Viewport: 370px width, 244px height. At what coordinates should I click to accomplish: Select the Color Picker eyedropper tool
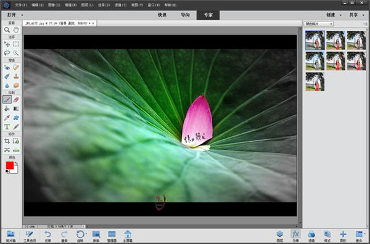tap(7, 118)
